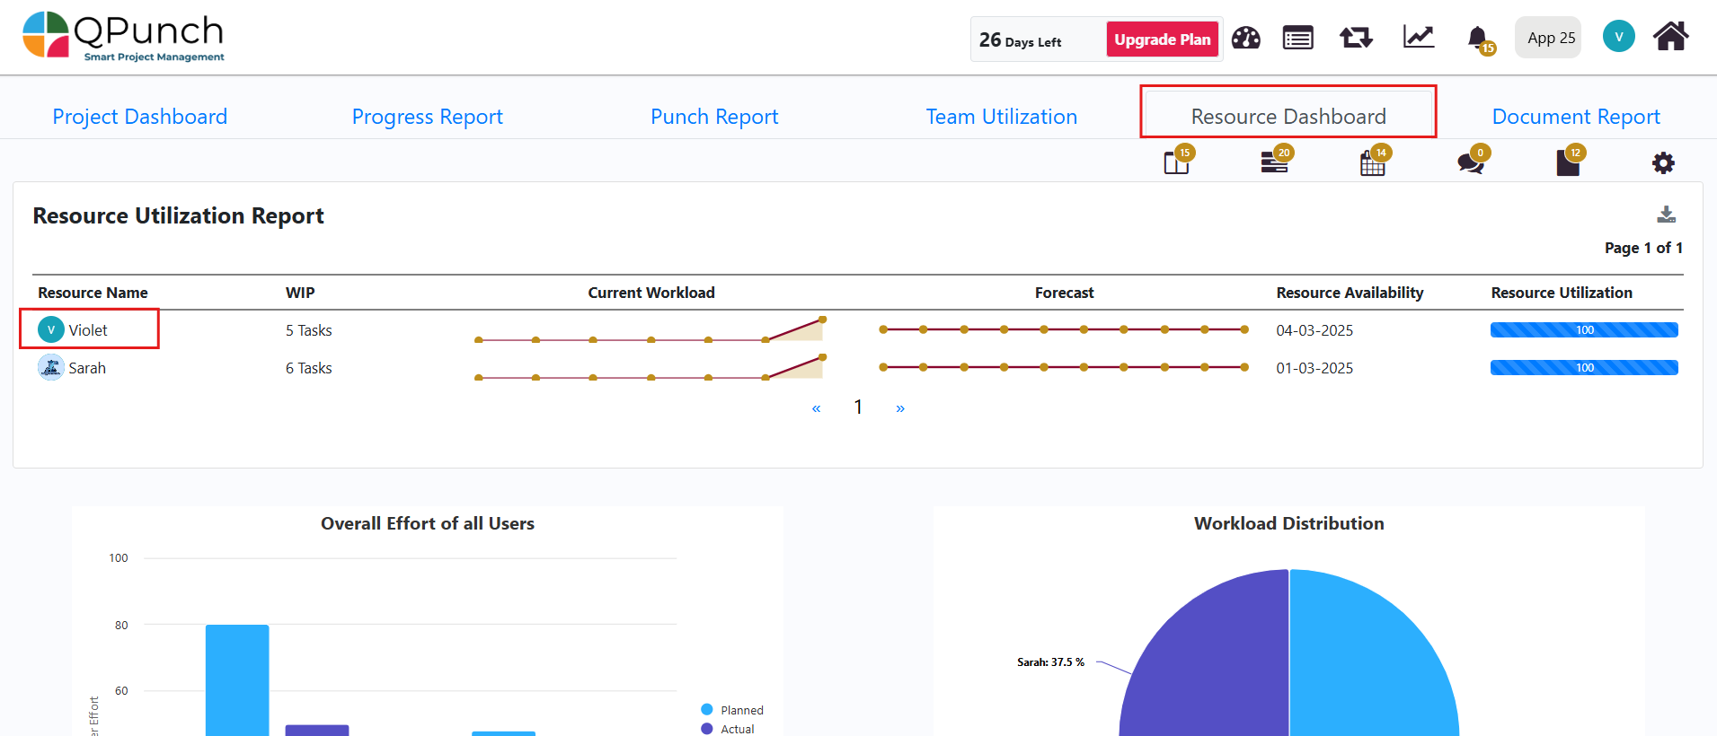
Task: Open the chat icon with 0 badge
Action: pos(1473,161)
